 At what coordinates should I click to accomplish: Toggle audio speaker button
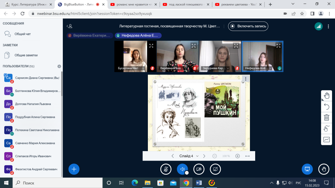coord(182,169)
